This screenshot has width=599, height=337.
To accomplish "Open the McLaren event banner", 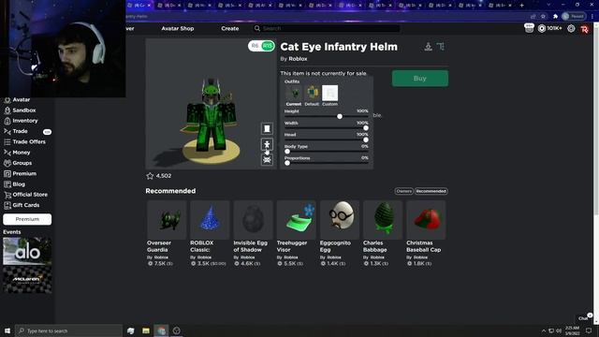I will [27, 280].
